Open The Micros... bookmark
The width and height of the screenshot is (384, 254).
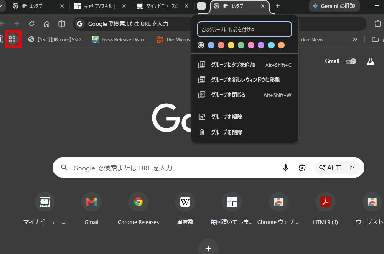coord(173,39)
